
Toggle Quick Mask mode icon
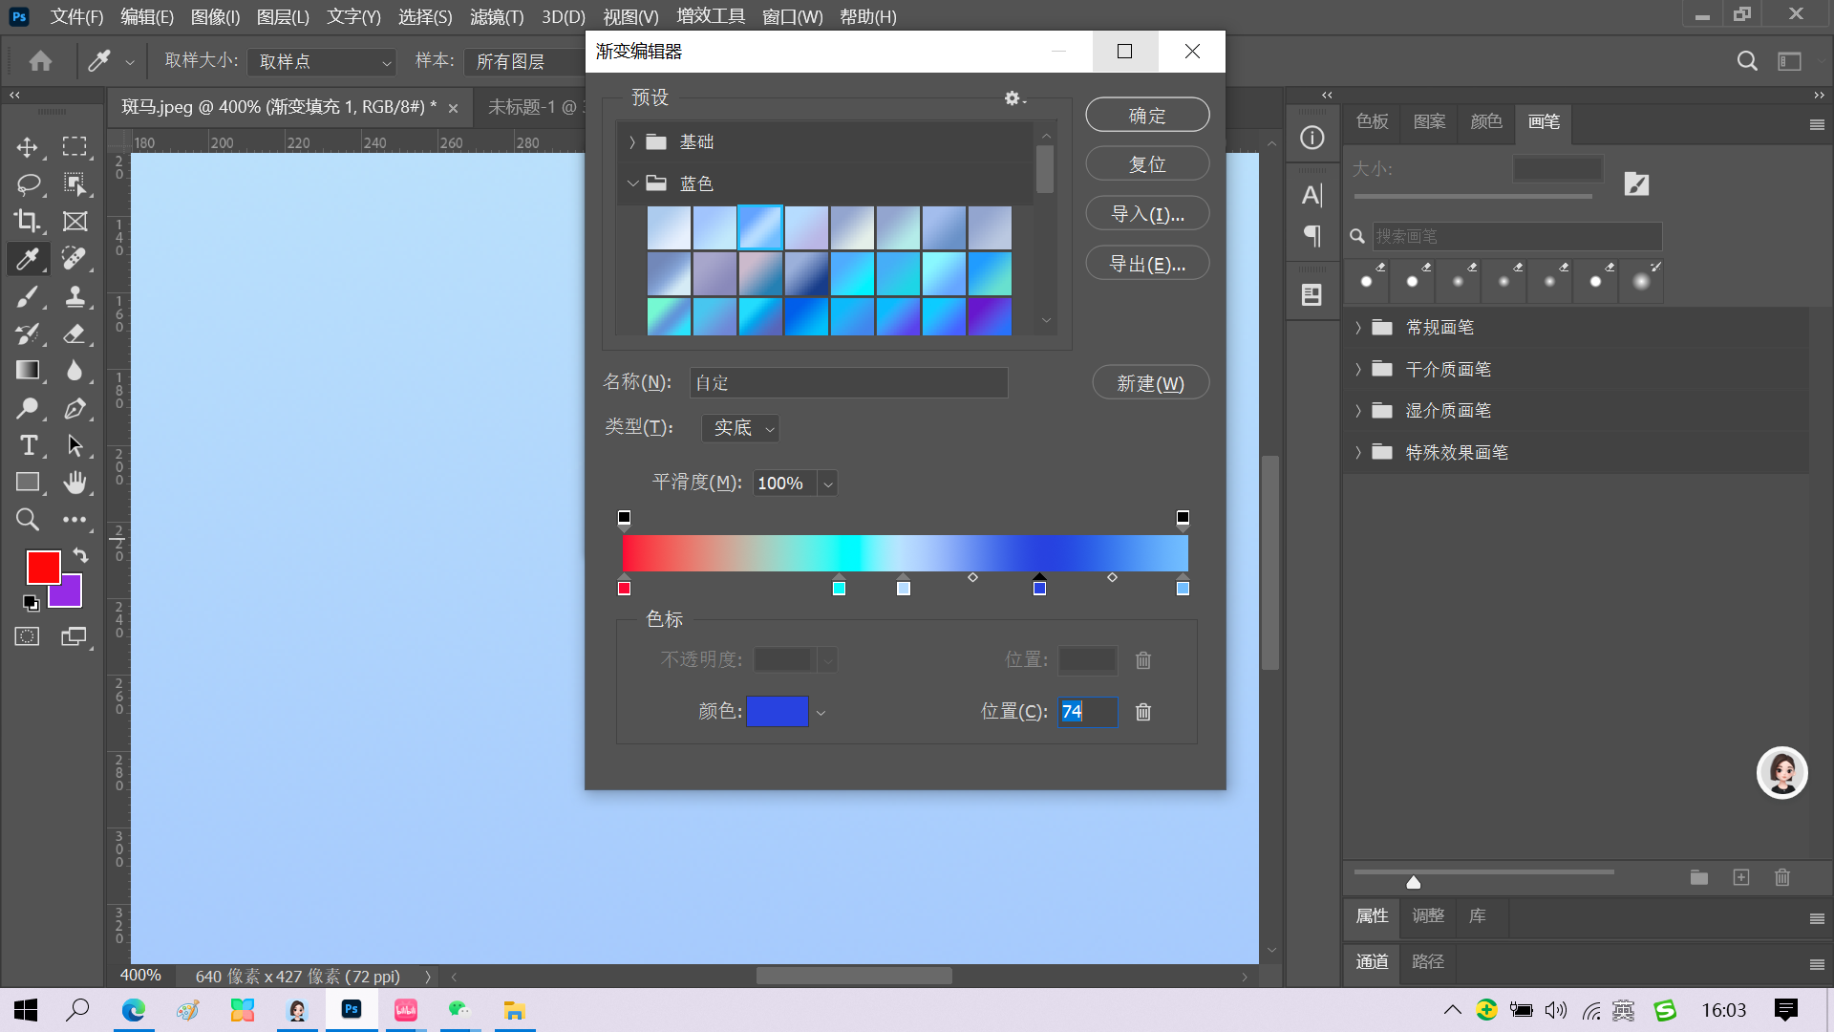tap(27, 636)
